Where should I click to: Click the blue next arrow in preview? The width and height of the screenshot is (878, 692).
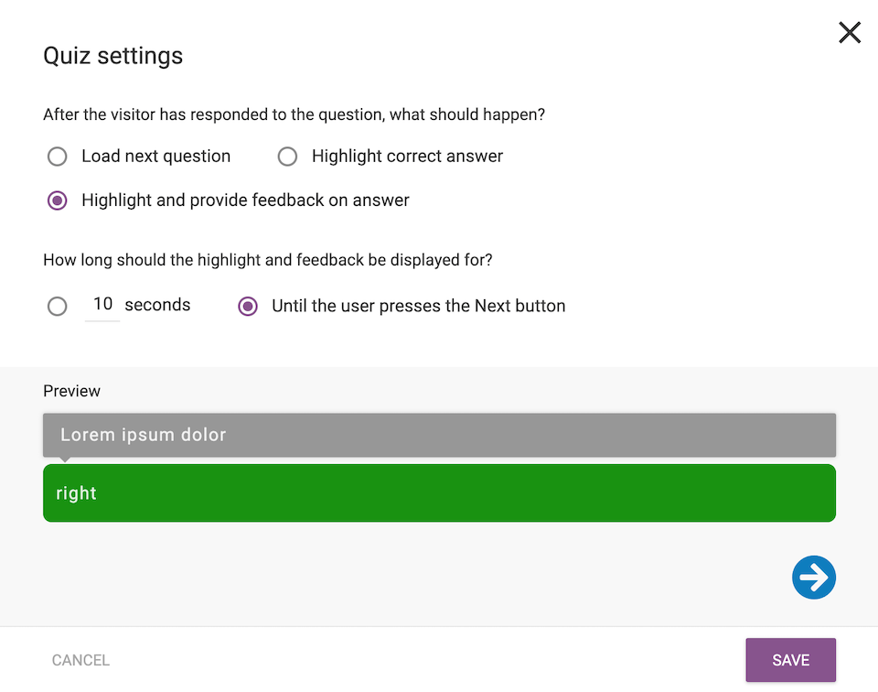(x=813, y=578)
